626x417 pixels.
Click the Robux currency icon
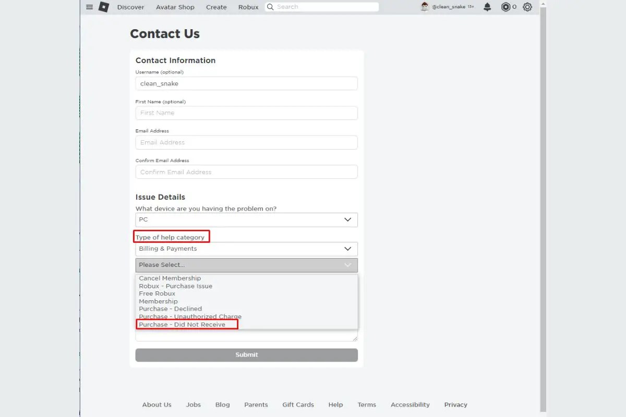[x=505, y=7]
